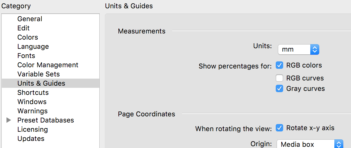
Task: Select the Warnings category
Action: (x=32, y=111)
